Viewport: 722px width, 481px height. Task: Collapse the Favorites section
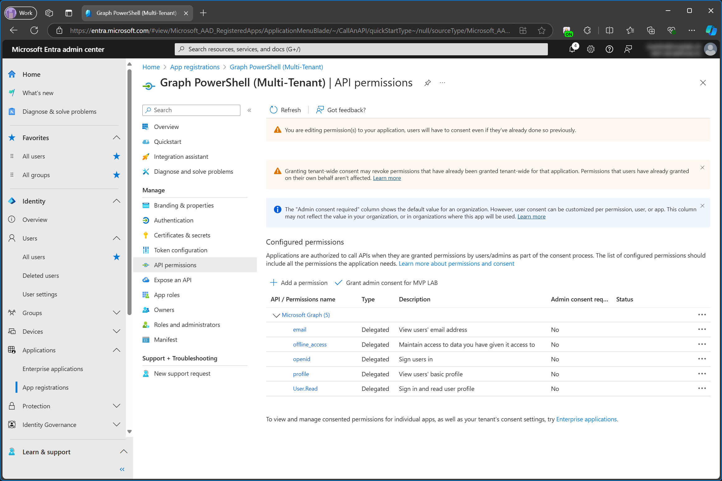pos(117,138)
